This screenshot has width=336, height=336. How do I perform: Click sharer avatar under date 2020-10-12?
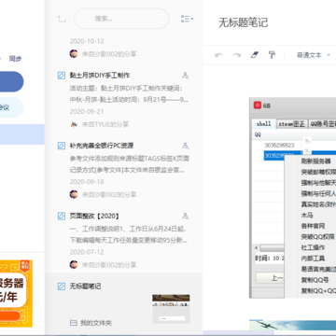pyautogui.click(x=74, y=54)
